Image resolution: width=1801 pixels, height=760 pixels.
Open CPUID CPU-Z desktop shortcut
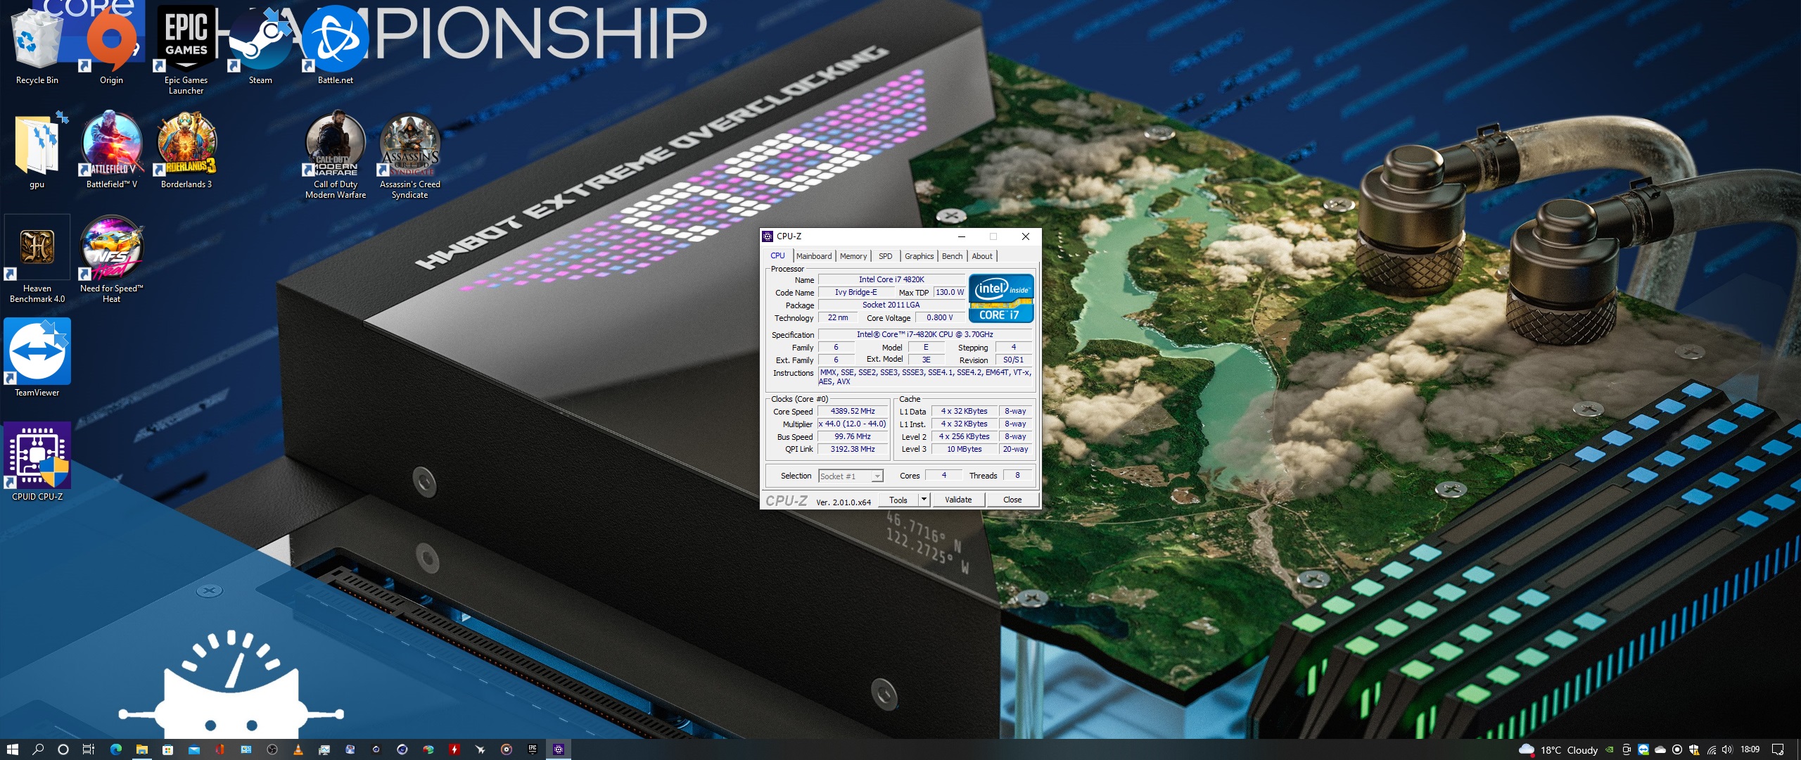coord(37,462)
